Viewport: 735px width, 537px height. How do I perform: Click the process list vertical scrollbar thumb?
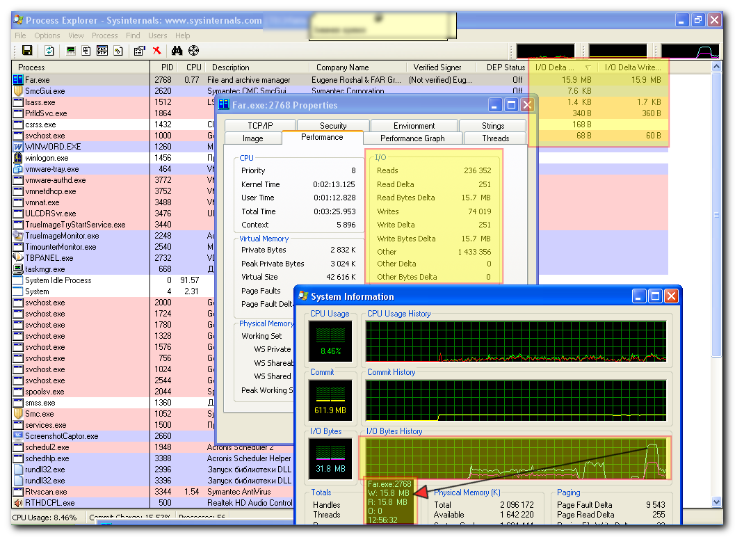716,214
